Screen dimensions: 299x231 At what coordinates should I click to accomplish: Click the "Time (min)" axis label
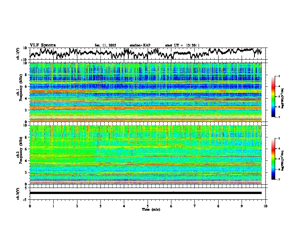coord(151,209)
